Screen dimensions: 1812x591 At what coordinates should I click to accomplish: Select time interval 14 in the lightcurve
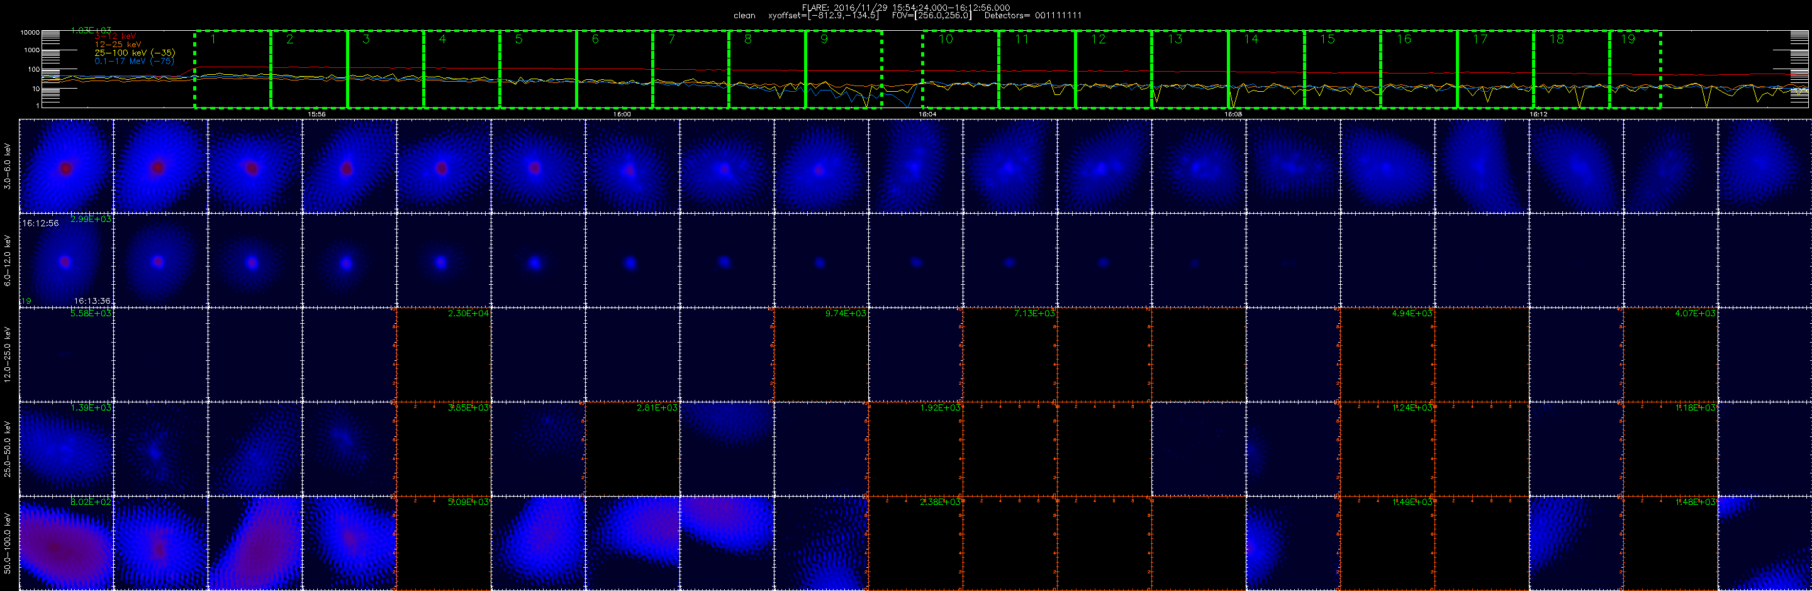tap(1266, 70)
